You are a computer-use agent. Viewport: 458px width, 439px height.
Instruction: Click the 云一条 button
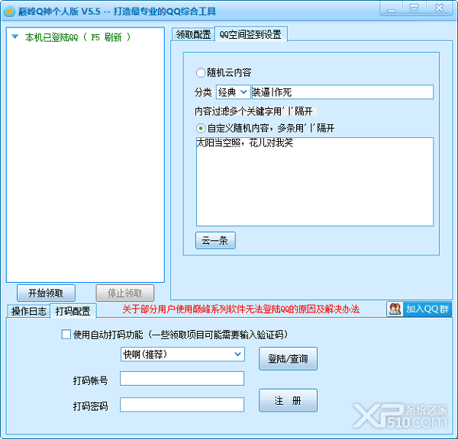(215, 240)
